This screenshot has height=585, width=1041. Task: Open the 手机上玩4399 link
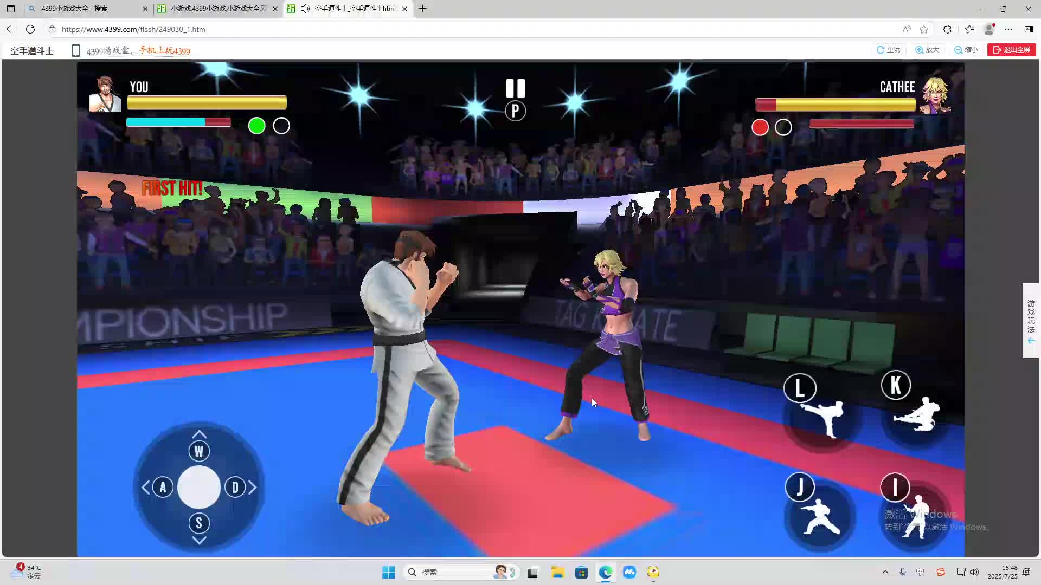(x=164, y=50)
